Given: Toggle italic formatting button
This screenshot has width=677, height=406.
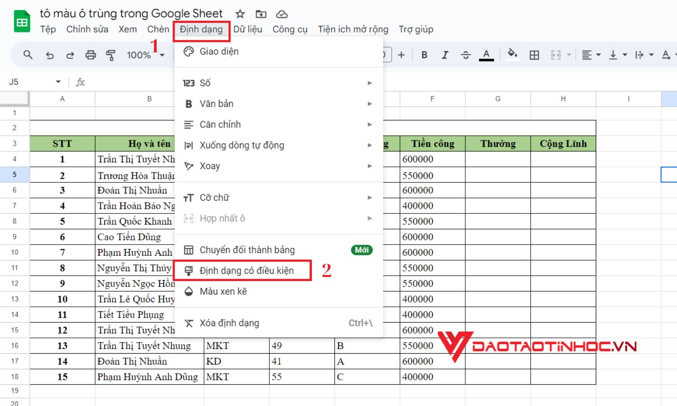Looking at the screenshot, I should [x=445, y=55].
